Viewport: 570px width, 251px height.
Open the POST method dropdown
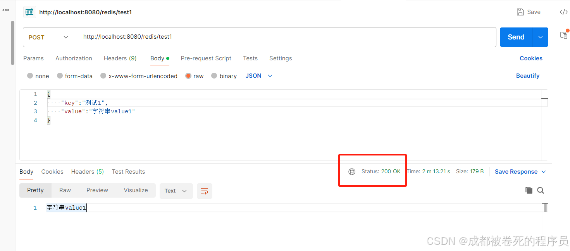click(x=48, y=38)
